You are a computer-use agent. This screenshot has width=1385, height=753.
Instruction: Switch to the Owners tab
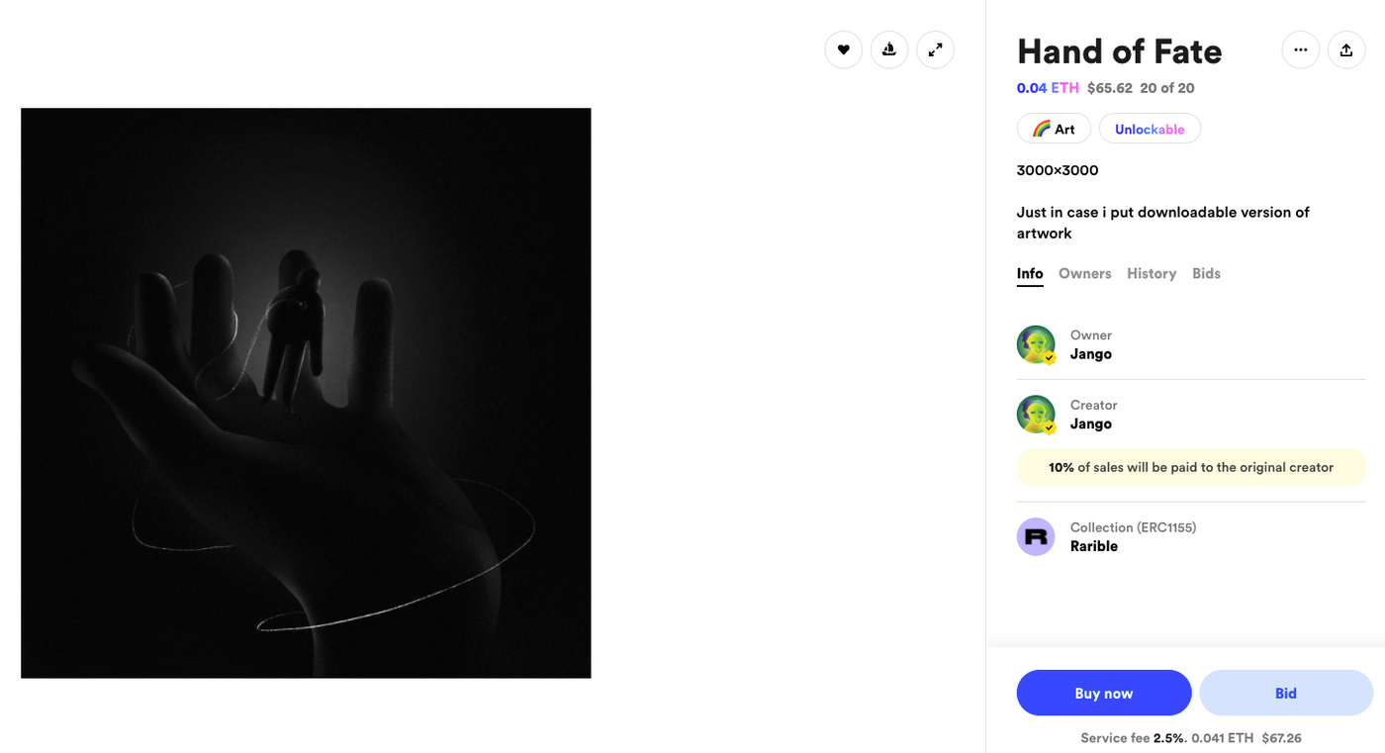[1084, 273]
